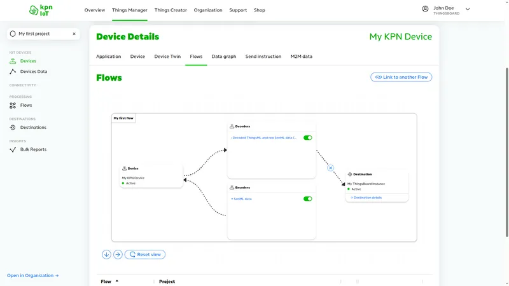Screen dimensions: 509x286
Task: Open Bulk Reports in the sidebar
Action: pos(33,149)
